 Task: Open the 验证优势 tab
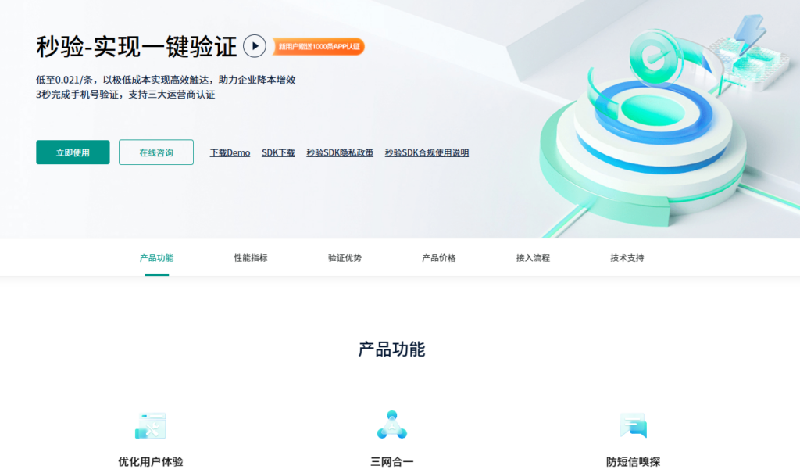pos(345,257)
